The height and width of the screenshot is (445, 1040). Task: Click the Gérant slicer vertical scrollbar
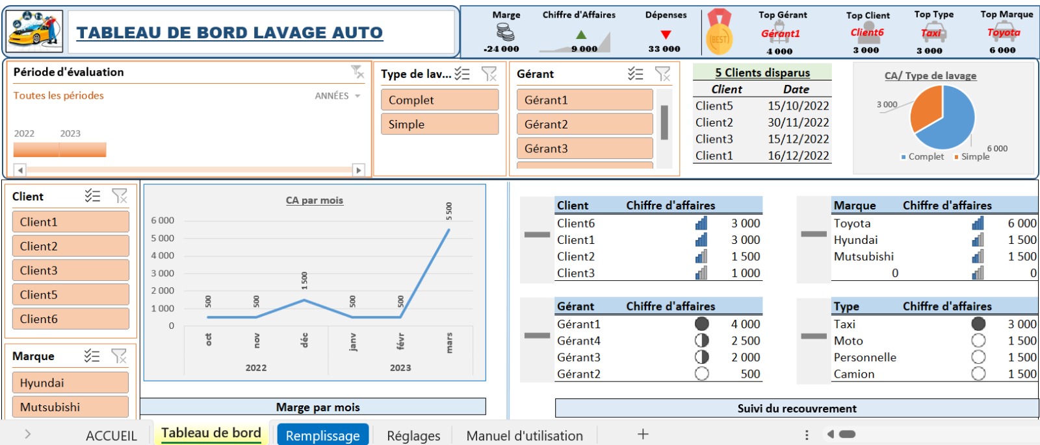[x=664, y=122]
